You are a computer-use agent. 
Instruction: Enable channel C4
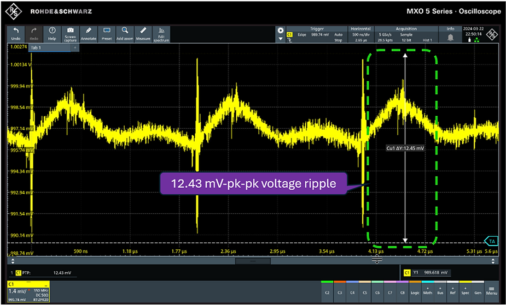point(352,291)
